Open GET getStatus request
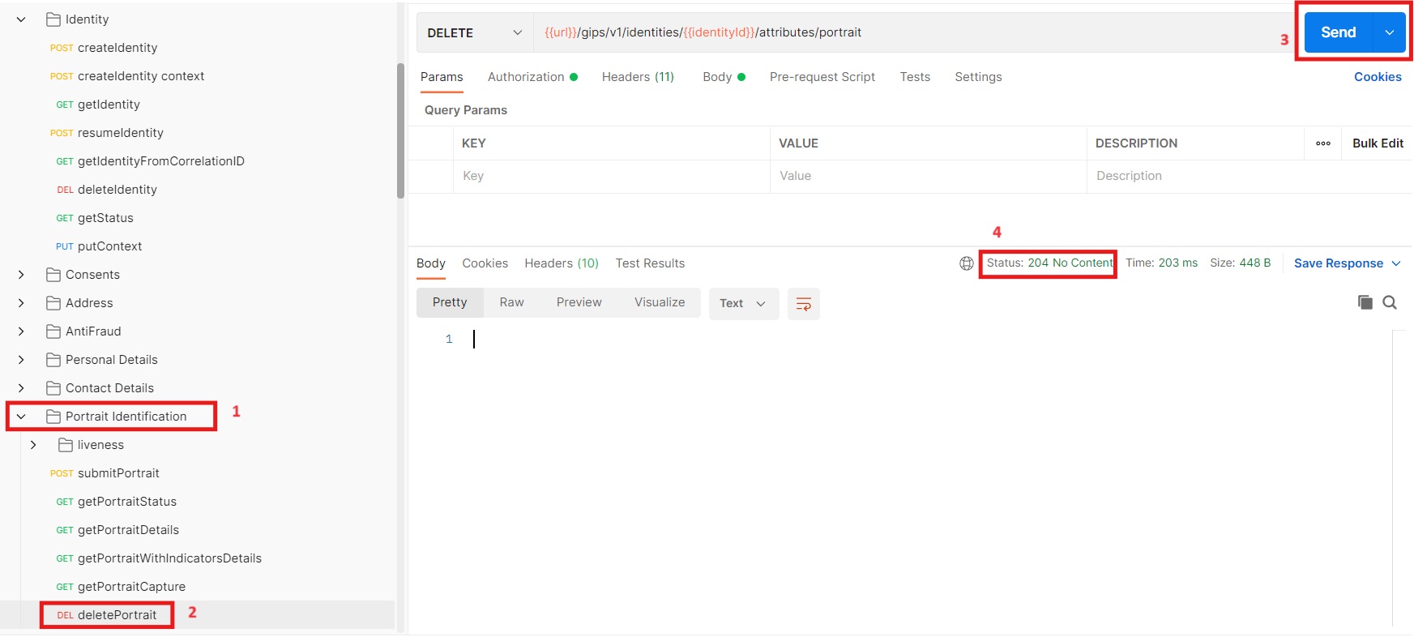The height and width of the screenshot is (637, 1414). pos(94,218)
